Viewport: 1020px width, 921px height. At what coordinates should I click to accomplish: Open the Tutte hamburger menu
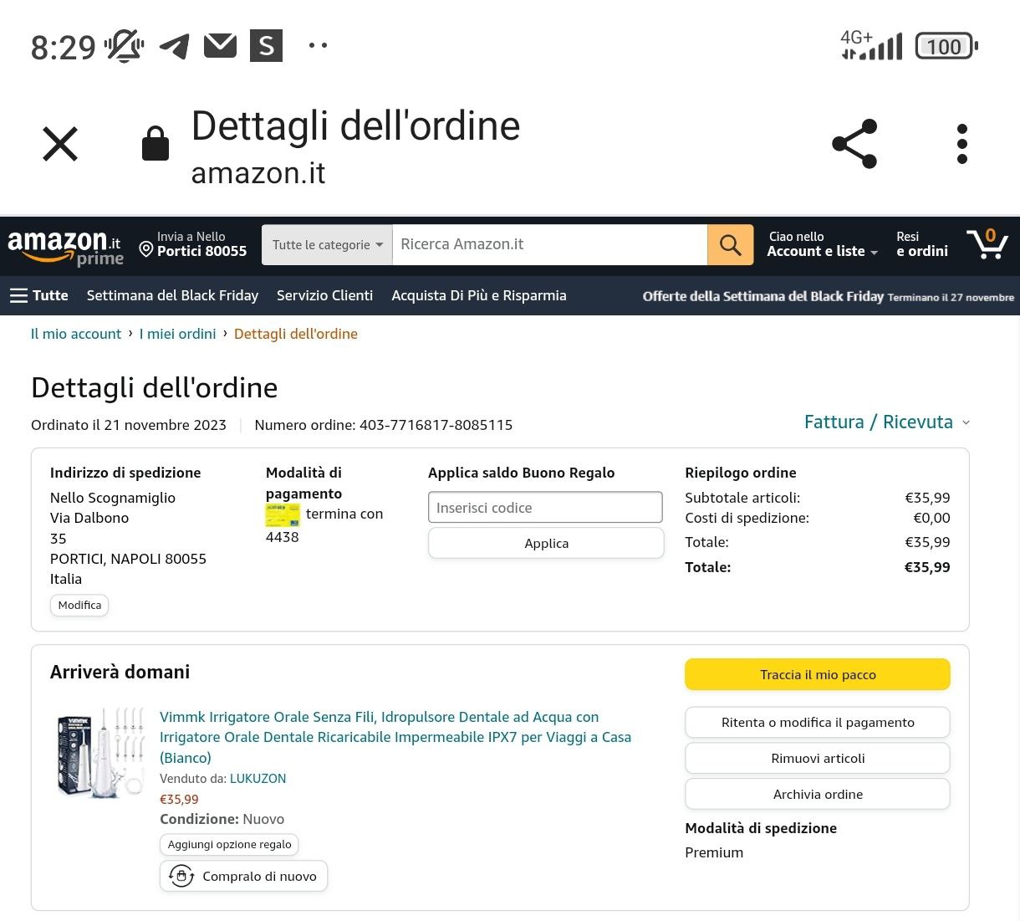point(38,295)
